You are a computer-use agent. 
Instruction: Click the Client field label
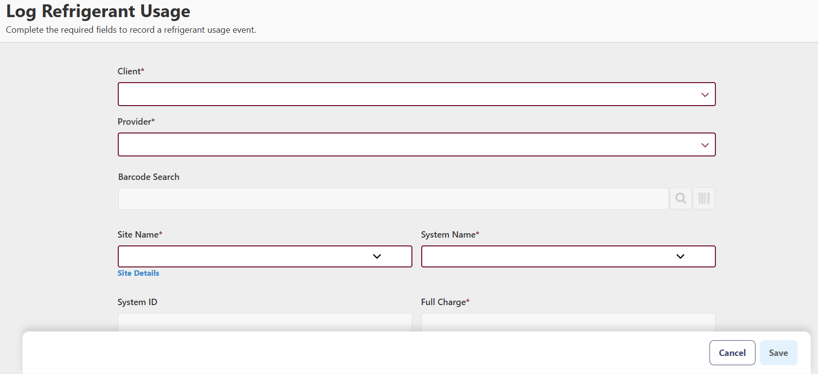[x=130, y=71]
